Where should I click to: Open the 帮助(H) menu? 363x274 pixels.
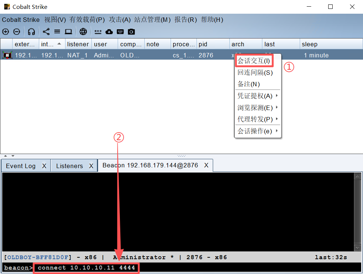click(212, 20)
